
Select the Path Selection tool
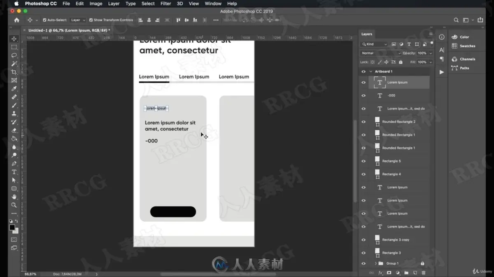(x=14, y=180)
